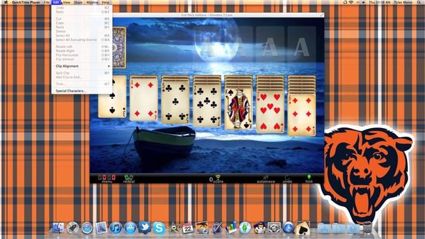
Task: Launch The Sims green diamond icon
Action: [245, 228]
